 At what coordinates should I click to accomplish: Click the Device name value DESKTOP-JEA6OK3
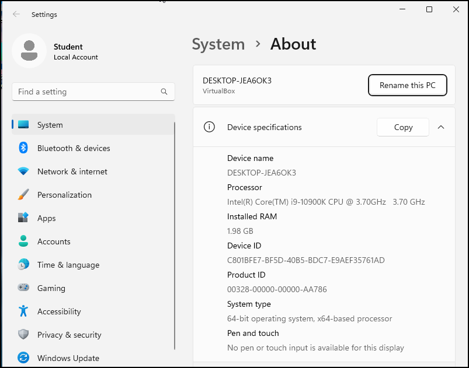click(x=262, y=173)
